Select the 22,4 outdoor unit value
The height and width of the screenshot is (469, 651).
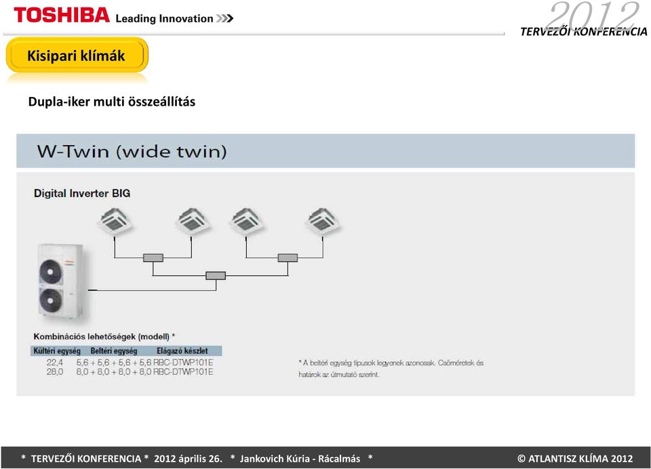pos(55,363)
